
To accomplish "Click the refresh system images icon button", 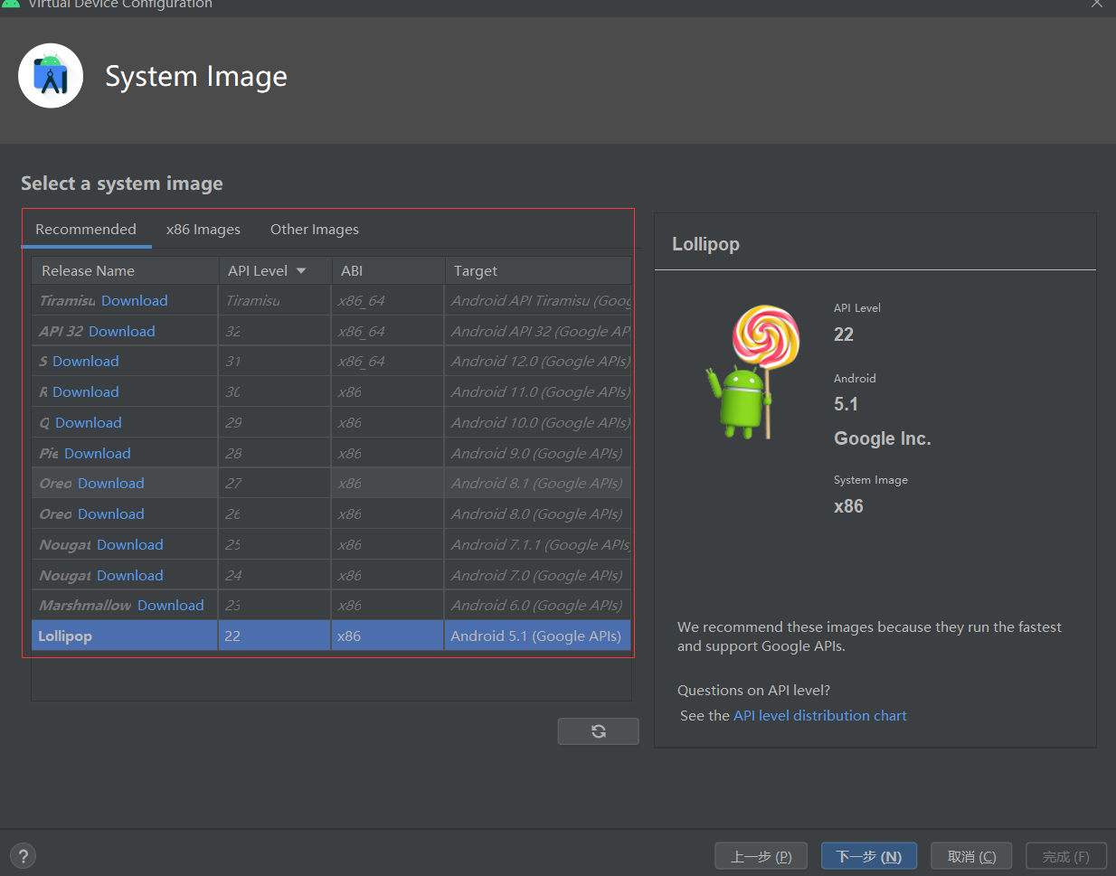I will [x=598, y=731].
